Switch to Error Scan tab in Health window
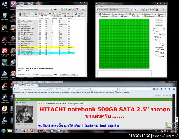Viewport: 179px width, 139px height. click(x=56, y=16)
